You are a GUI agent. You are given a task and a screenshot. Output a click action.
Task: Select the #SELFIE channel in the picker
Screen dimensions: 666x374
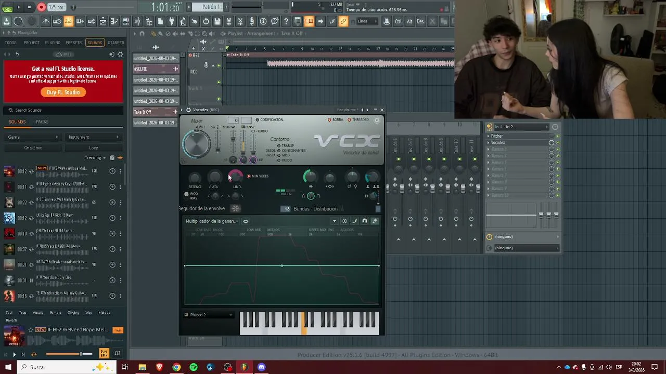(x=156, y=69)
